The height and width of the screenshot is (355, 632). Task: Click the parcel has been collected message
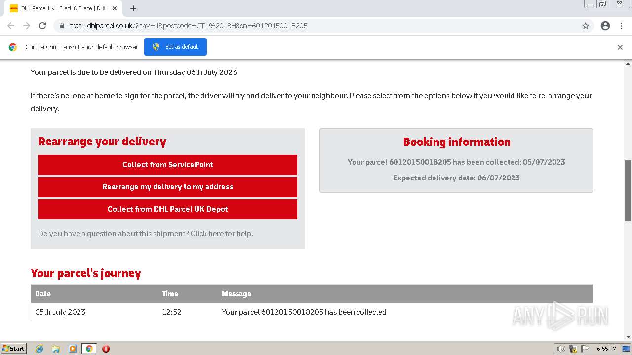(304, 312)
